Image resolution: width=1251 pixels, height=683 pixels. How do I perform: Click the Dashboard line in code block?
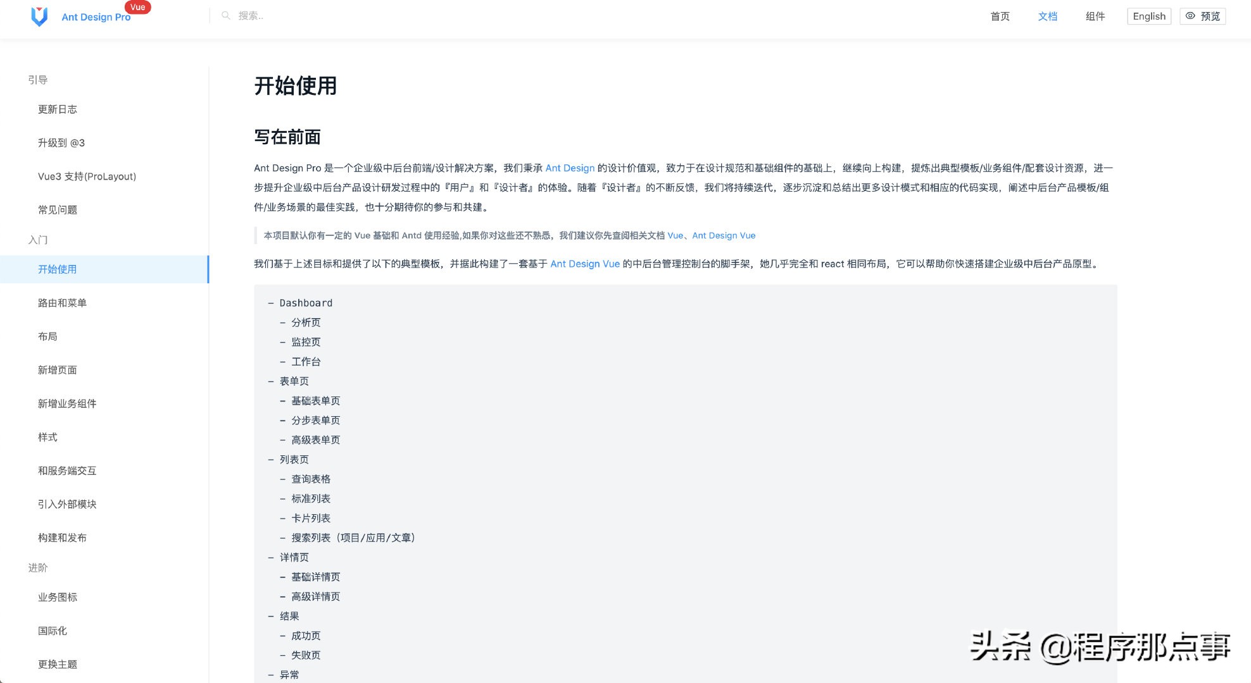306,303
